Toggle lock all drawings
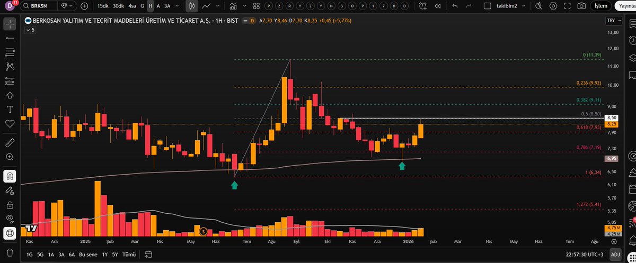Viewport: 636px width, 263px height. [x=10, y=204]
